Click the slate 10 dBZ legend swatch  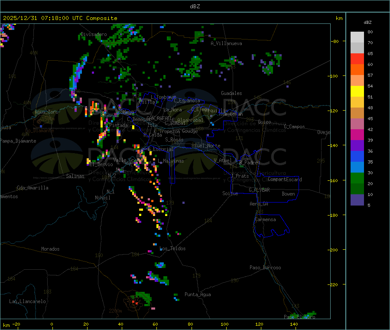[357, 200]
